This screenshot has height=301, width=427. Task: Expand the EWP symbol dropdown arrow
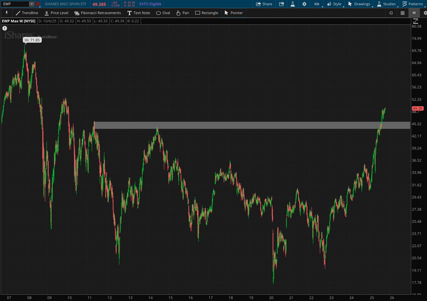[x=31, y=4]
